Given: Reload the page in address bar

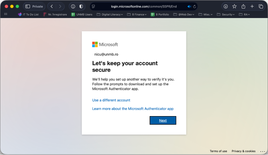Looking at the screenshot, I should pyautogui.click(x=195, y=6).
